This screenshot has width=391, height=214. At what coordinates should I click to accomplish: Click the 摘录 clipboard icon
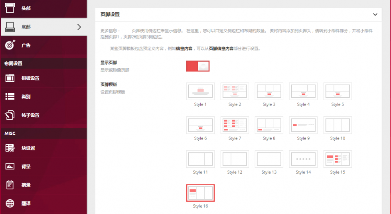click(10, 185)
